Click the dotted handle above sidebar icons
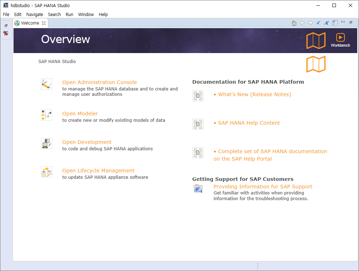The image size is (359, 271). (x=6, y=21)
